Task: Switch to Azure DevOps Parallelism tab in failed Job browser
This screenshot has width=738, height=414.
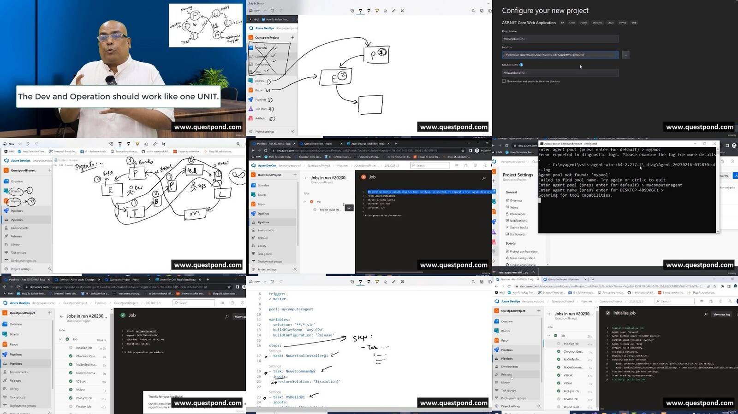Action: (368, 144)
